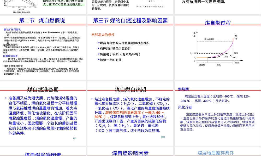Screen dimensions: 261x156
Task: Select the 第三节 煤的自燃过程及影响因素 slide thumbnail
Action: pos(130,48)
